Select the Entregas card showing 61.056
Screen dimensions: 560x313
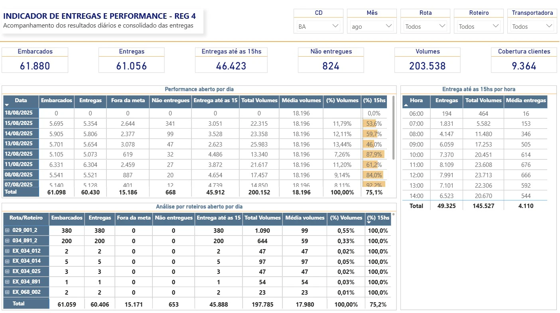tap(132, 60)
